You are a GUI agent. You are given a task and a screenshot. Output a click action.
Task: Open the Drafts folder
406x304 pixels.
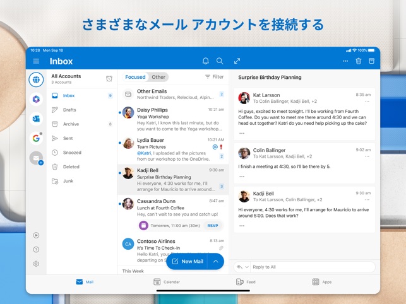[x=82, y=110]
